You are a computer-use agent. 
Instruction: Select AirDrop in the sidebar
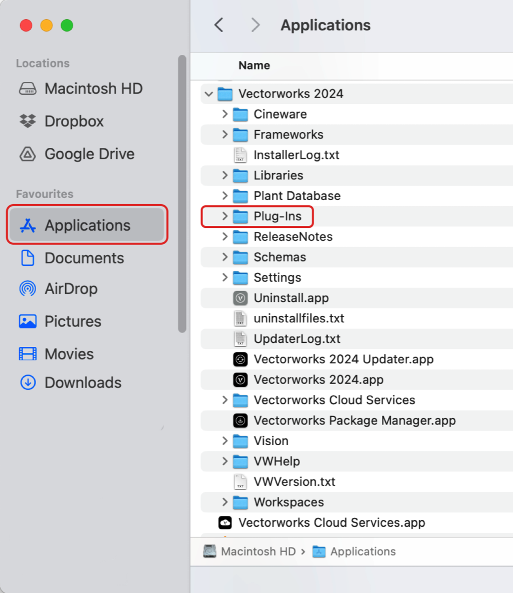[x=71, y=289]
